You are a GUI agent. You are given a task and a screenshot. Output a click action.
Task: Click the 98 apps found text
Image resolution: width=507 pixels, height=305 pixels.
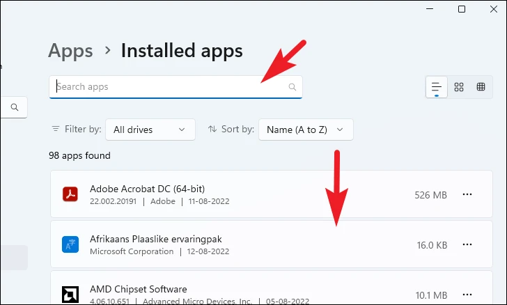(x=79, y=155)
